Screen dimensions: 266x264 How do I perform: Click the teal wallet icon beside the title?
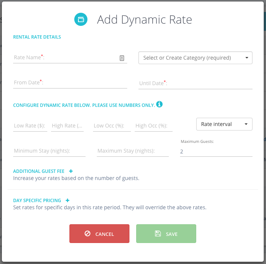point(81,19)
